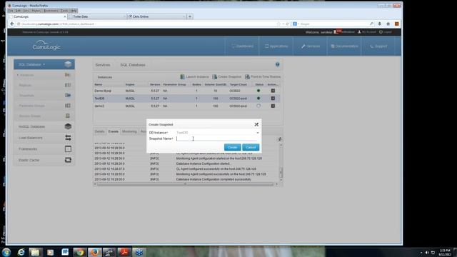Open Launch Instance from the Instances toolbar
Screen dimensions: 457x257
(x=194, y=76)
